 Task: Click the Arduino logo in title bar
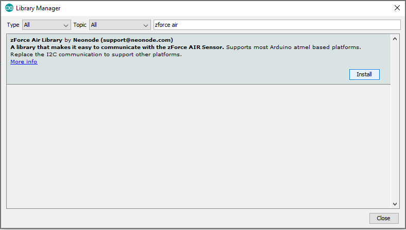point(9,8)
